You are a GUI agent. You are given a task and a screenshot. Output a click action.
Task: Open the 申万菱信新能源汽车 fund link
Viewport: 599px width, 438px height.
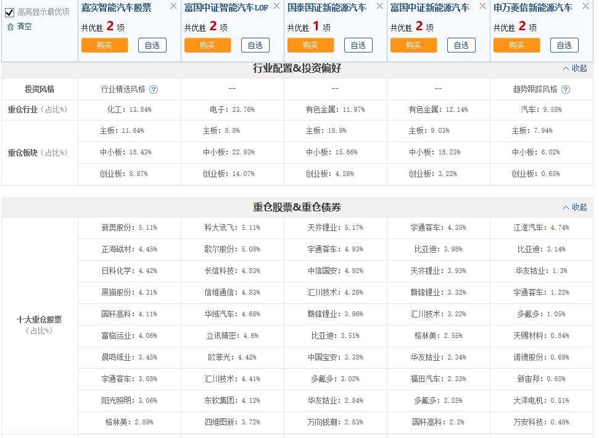pyautogui.click(x=533, y=7)
